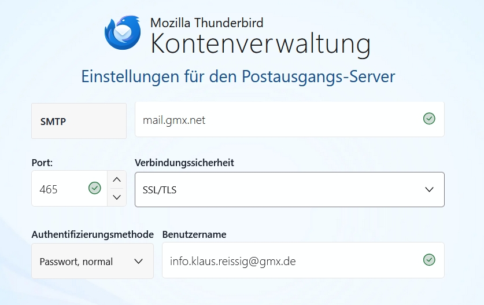Click the 'Verbindungssicherheit' label
Image resolution: width=484 pixels, height=305 pixels.
pos(184,163)
